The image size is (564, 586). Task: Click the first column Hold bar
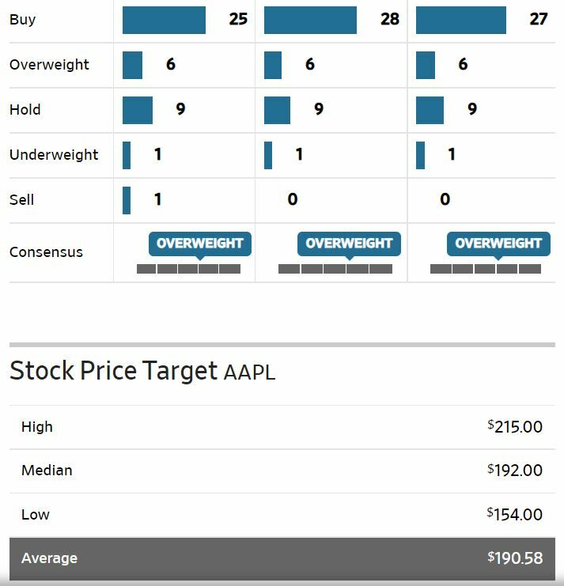(x=137, y=110)
